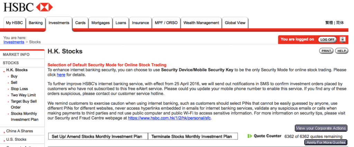Follow the 'here' link for details
The width and height of the screenshot is (354, 147).
(61, 75)
